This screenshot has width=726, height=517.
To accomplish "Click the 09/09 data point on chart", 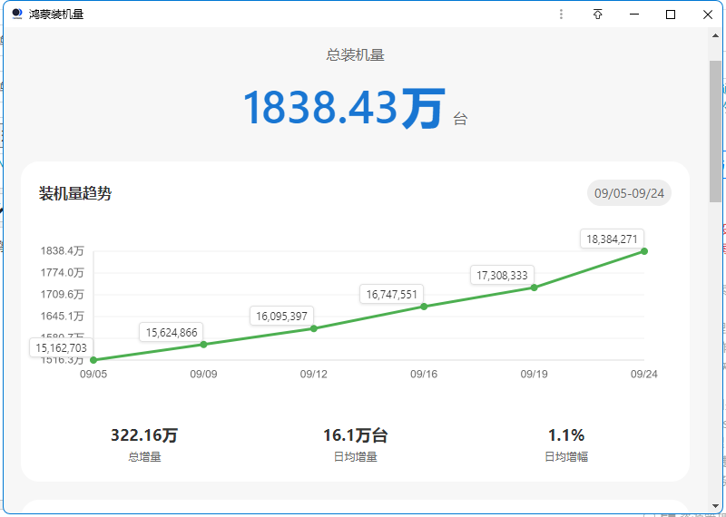I will (203, 345).
